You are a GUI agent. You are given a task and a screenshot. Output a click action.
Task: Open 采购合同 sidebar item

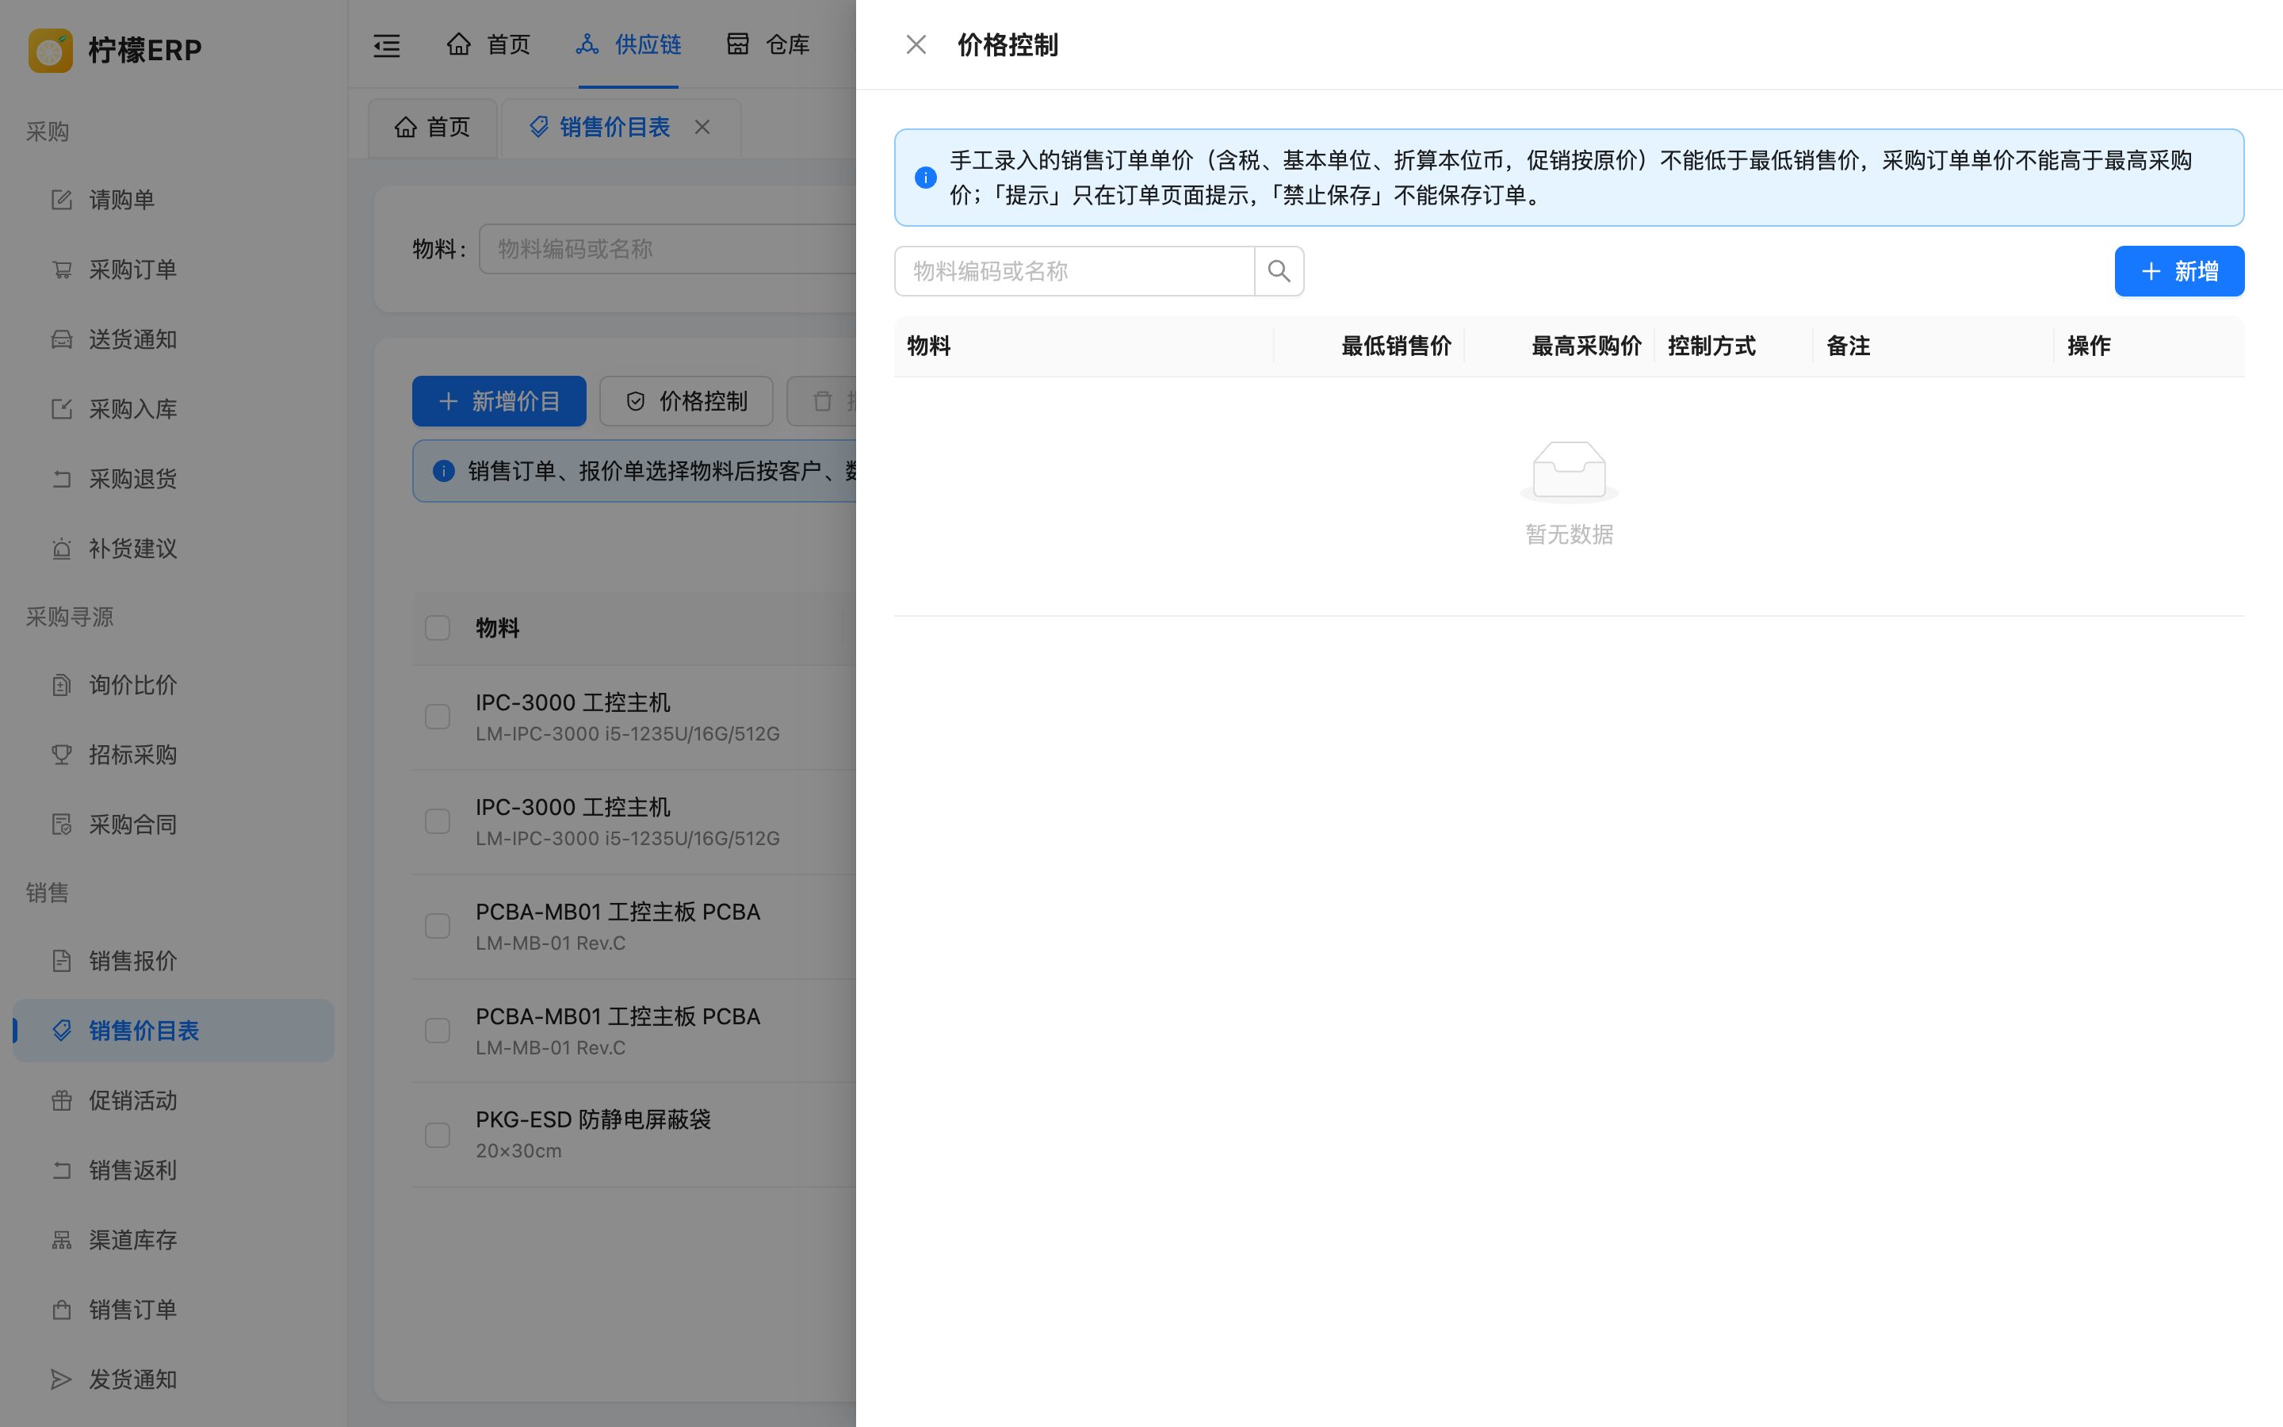pos(174,824)
